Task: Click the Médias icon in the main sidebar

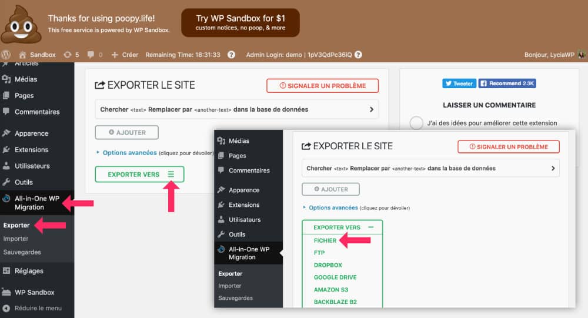Action: coord(6,79)
